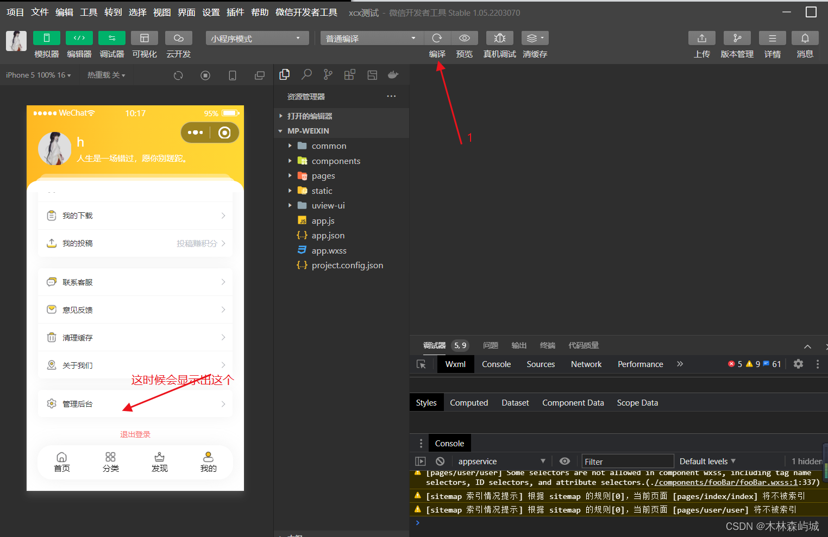Click the Real Device Debug (真机调试) icon

(500, 38)
